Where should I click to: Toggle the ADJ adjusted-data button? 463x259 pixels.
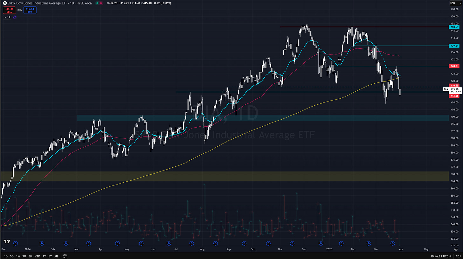pos(458,256)
